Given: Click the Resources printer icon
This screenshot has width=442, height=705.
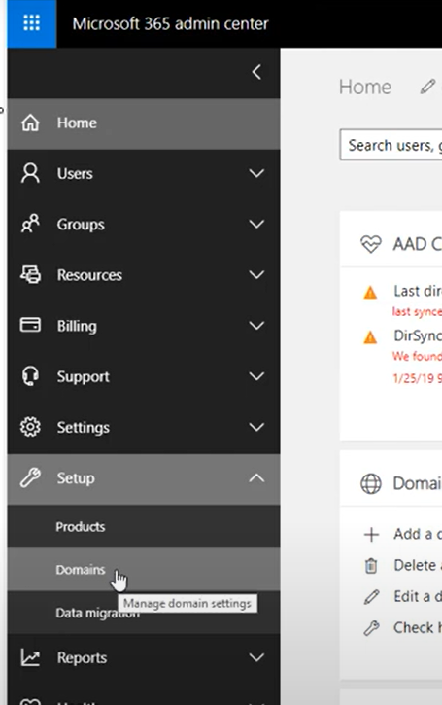Looking at the screenshot, I should (x=30, y=274).
